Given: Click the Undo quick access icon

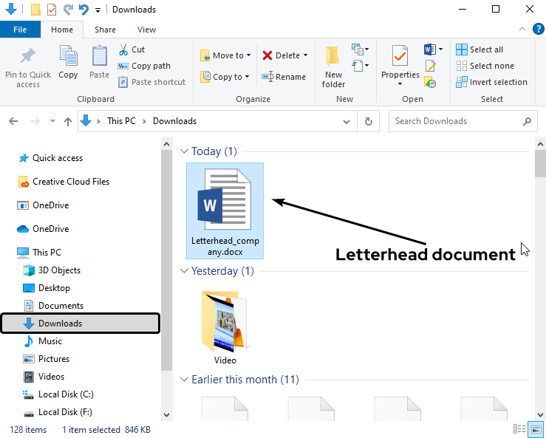Looking at the screenshot, I should pos(84,10).
